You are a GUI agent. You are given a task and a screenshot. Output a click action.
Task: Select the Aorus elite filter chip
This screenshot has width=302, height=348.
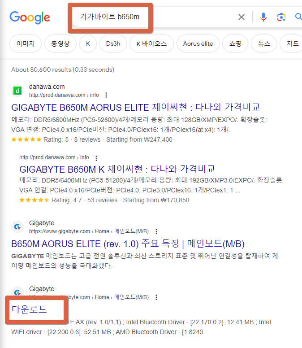click(198, 43)
